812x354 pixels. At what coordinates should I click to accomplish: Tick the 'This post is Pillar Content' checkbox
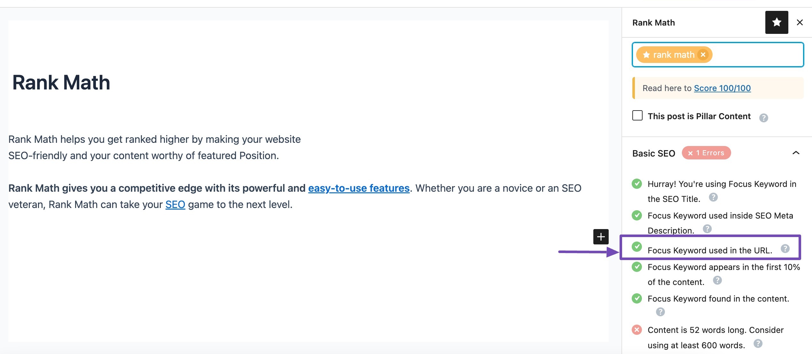[637, 115]
